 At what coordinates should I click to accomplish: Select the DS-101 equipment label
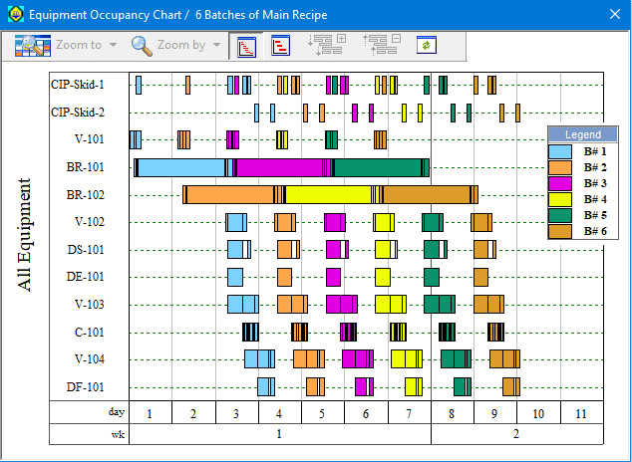pos(86,250)
